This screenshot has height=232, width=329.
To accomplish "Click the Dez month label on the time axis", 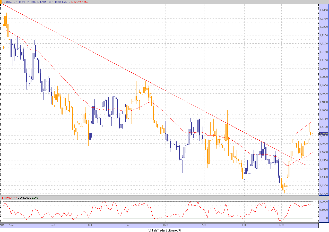I will click(x=165, y=225).
